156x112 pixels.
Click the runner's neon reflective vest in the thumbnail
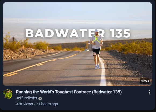click(96, 39)
